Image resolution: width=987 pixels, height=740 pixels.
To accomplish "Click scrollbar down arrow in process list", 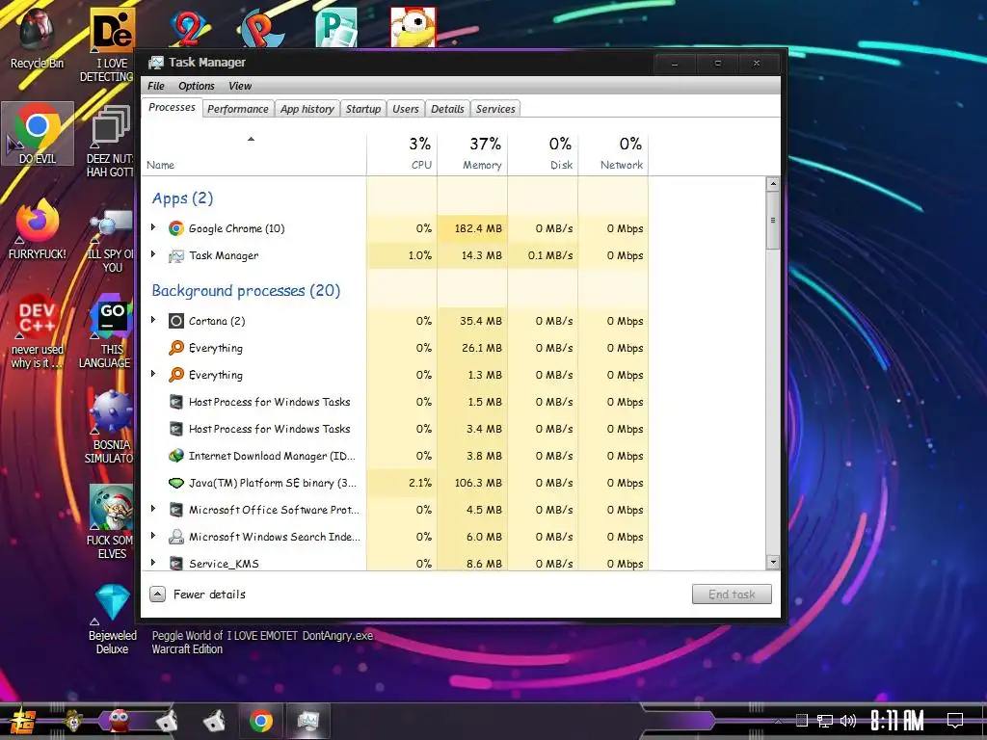I will pos(773,562).
